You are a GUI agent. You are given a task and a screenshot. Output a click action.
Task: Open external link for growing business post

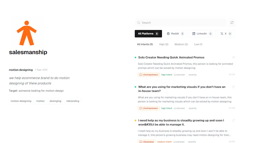tap(233, 121)
